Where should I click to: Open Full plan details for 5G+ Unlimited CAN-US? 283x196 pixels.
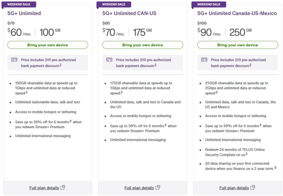click(x=139, y=188)
